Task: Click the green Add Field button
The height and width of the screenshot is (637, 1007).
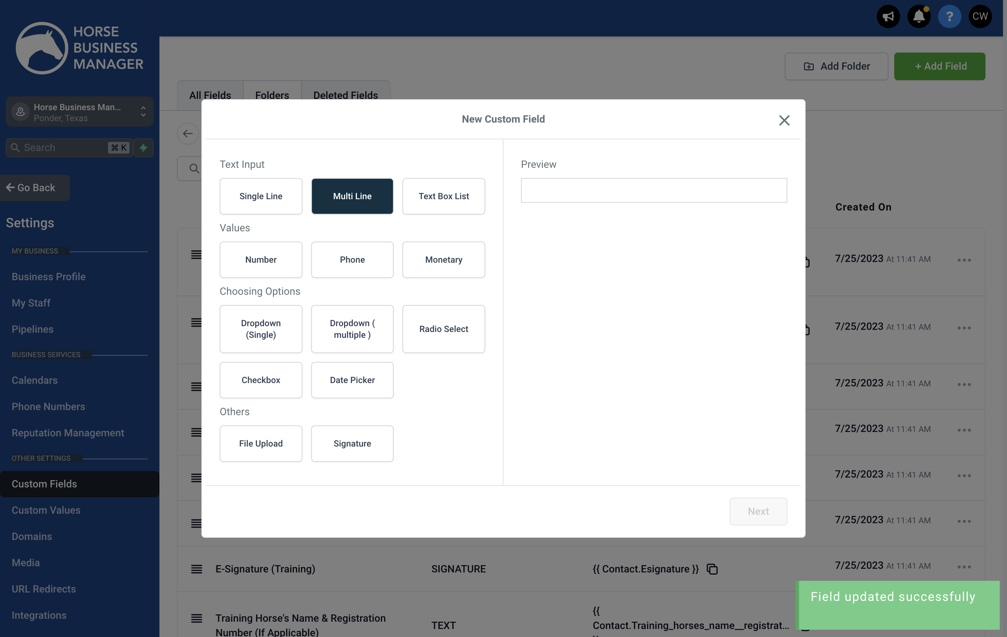Action: [939, 66]
